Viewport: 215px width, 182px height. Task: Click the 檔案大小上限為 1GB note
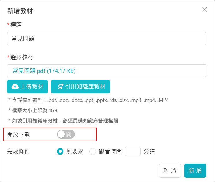pos(33,110)
